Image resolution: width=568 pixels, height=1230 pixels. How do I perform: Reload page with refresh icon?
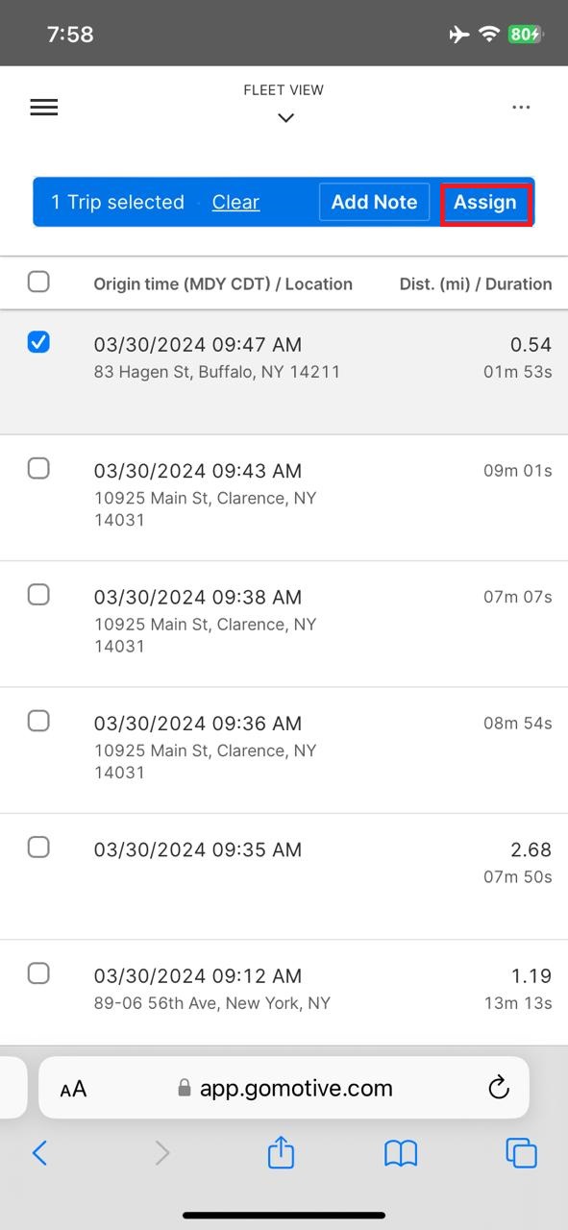tap(498, 1088)
